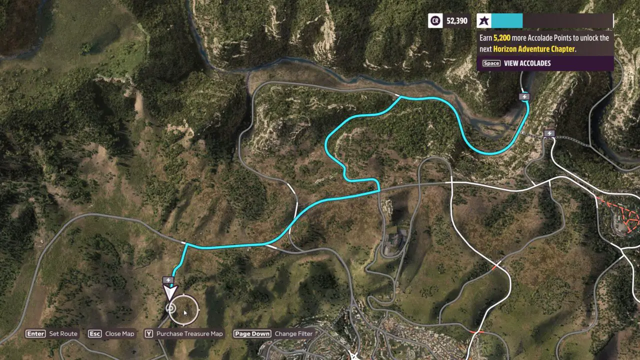
Task: Click the Accolades star icon
Action: tap(484, 21)
